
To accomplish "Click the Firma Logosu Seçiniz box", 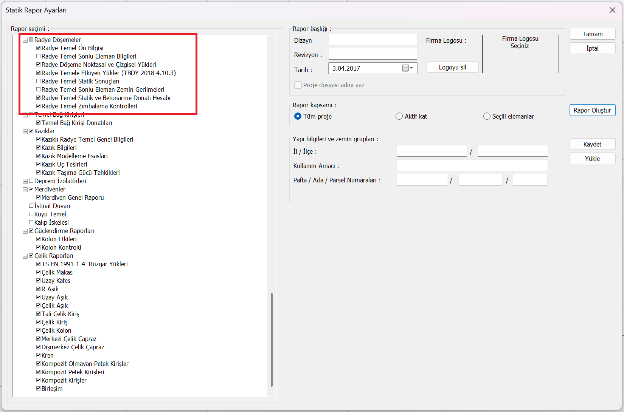I will click(520, 54).
